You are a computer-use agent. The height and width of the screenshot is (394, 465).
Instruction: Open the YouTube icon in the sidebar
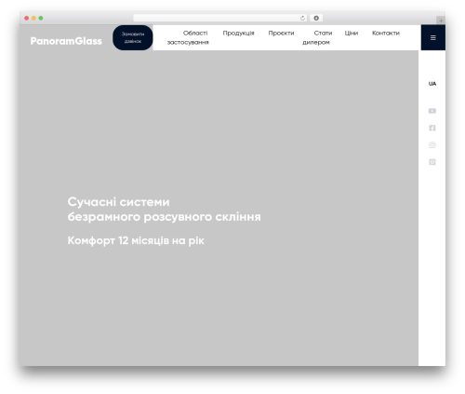coord(432,111)
